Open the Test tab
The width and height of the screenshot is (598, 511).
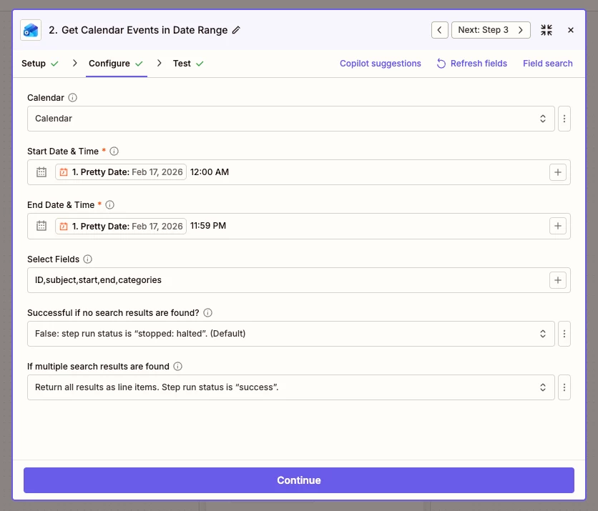pos(188,64)
